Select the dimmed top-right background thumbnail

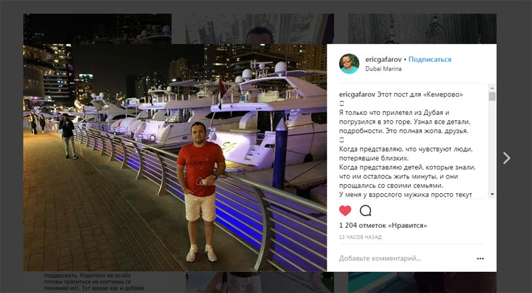(x=422, y=29)
